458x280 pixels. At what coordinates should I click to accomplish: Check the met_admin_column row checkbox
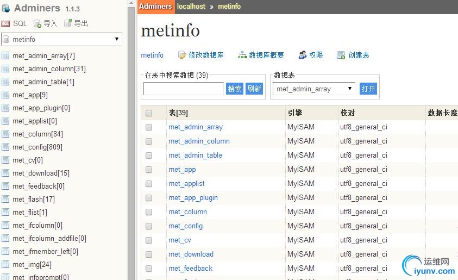pyautogui.click(x=149, y=141)
